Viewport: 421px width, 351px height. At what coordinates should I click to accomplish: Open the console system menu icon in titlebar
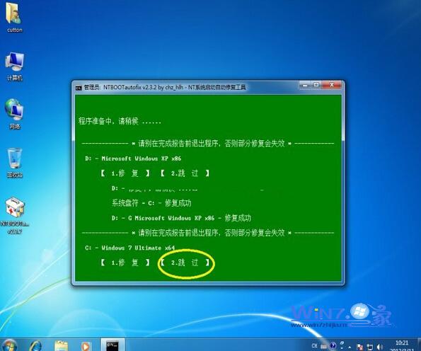tap(79, 88)
